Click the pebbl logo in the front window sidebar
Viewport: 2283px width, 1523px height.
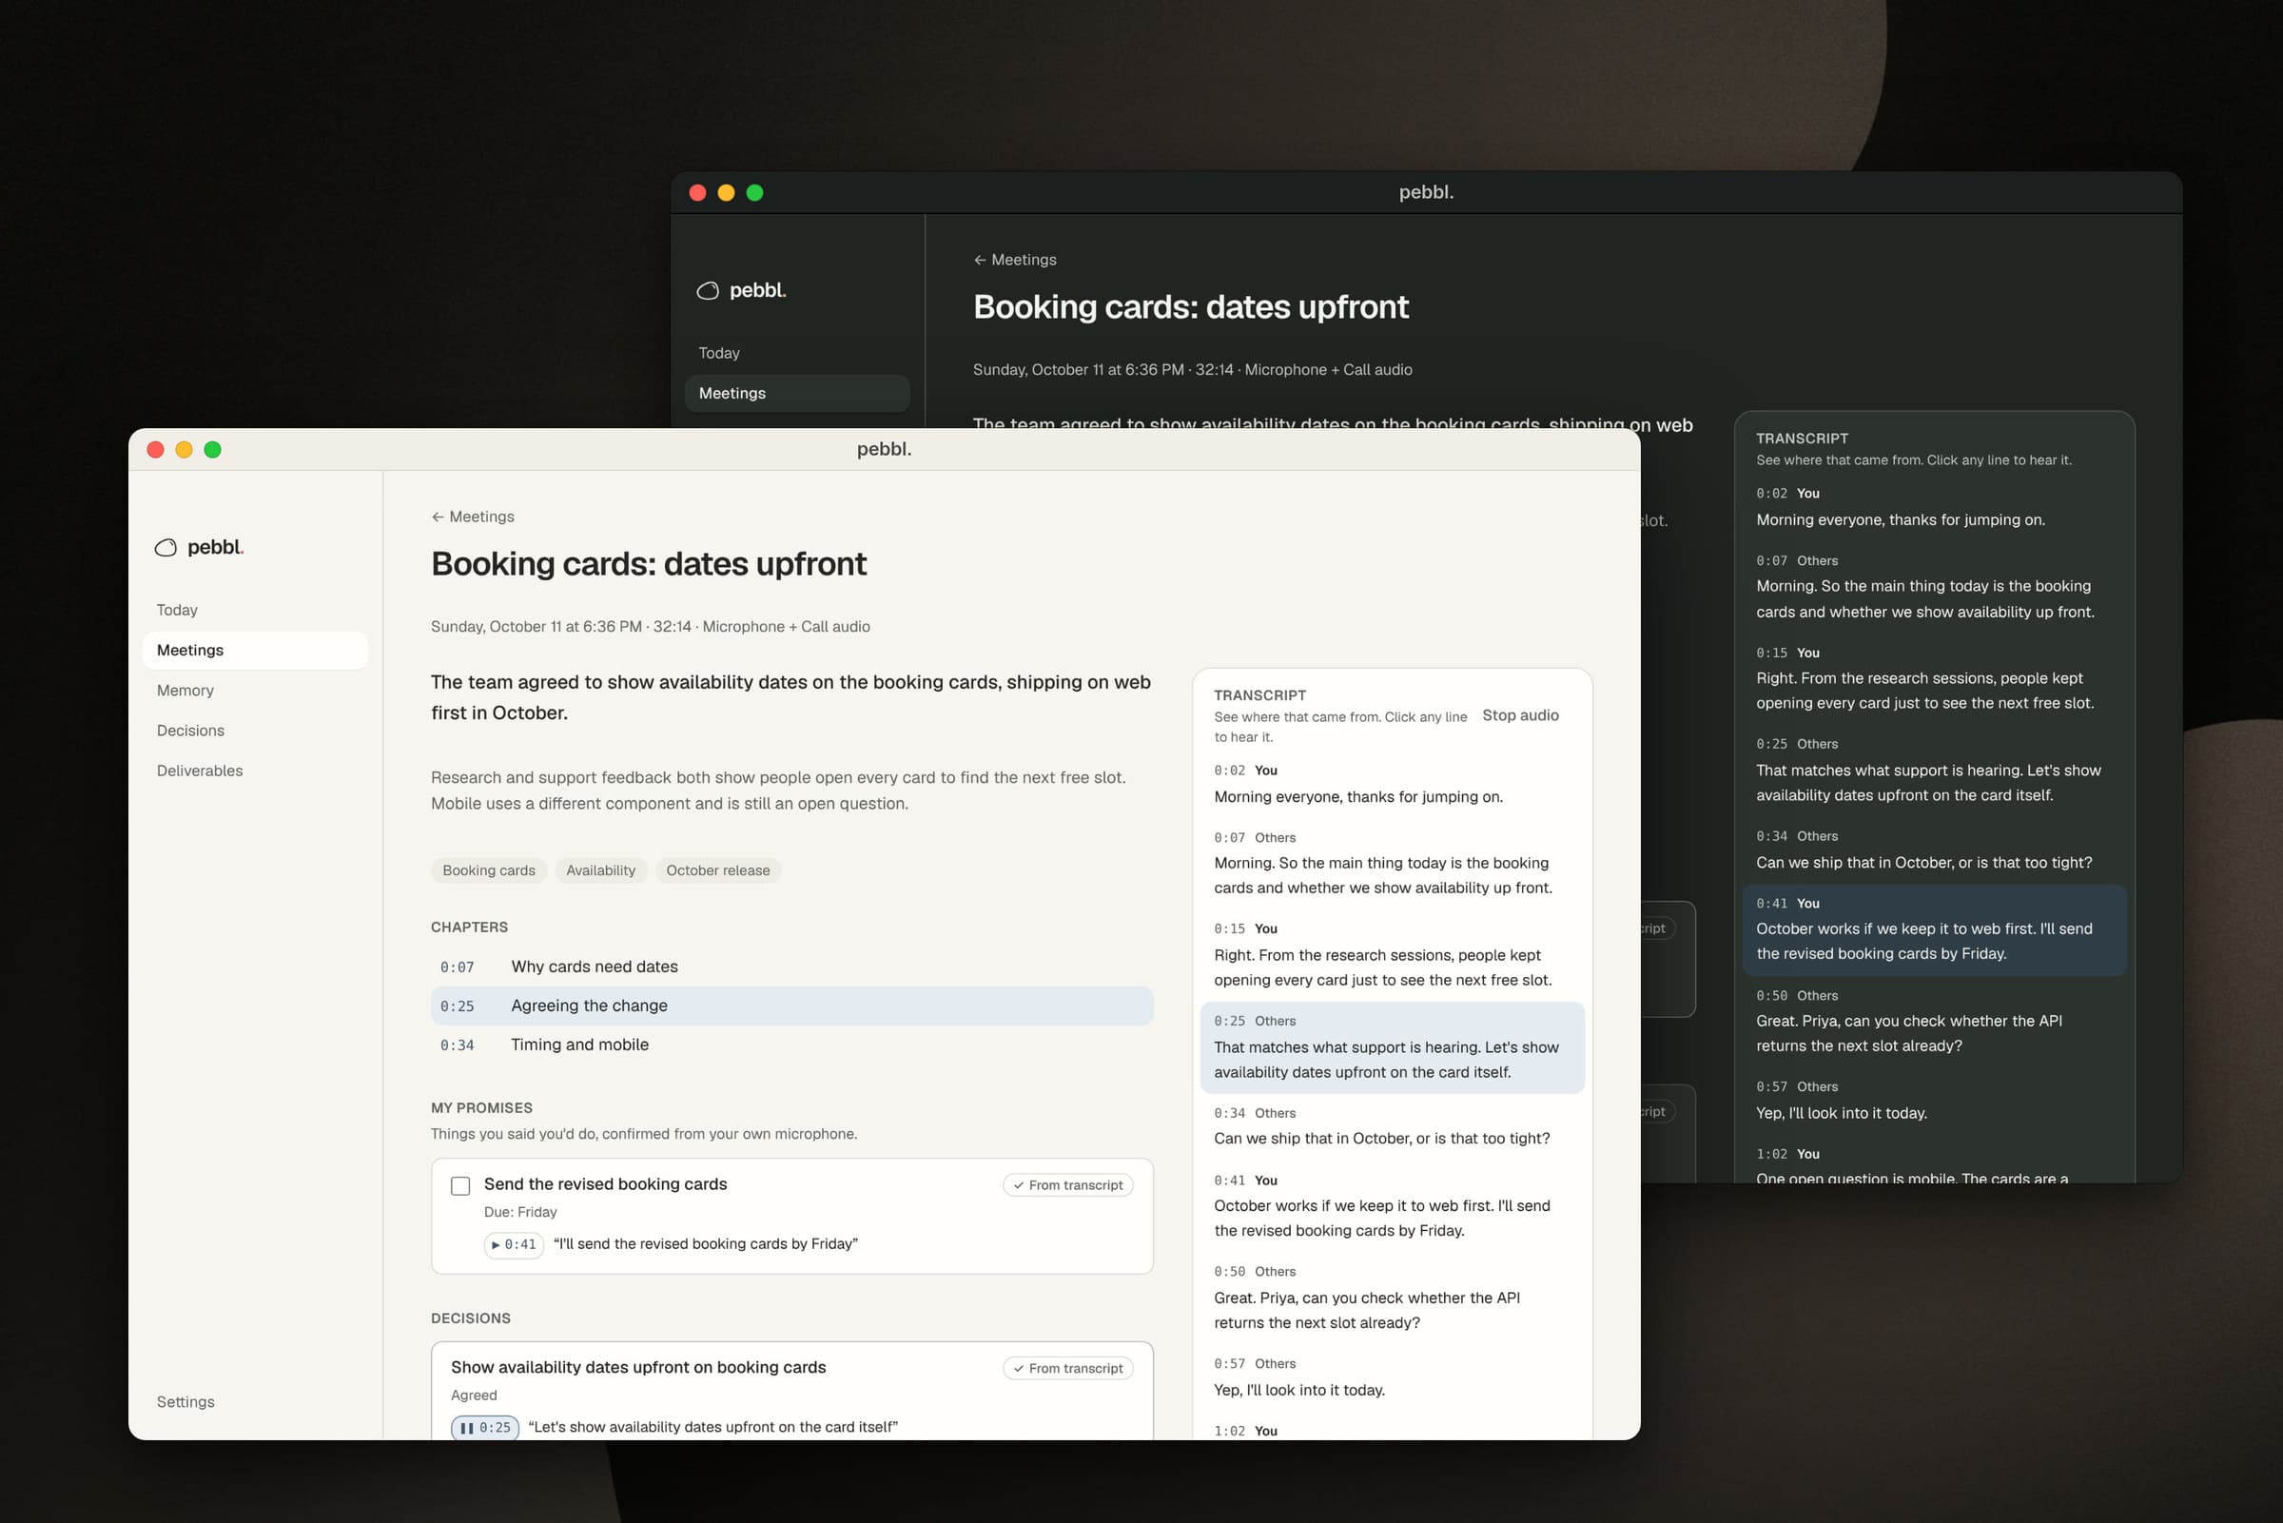coord(199,547)
